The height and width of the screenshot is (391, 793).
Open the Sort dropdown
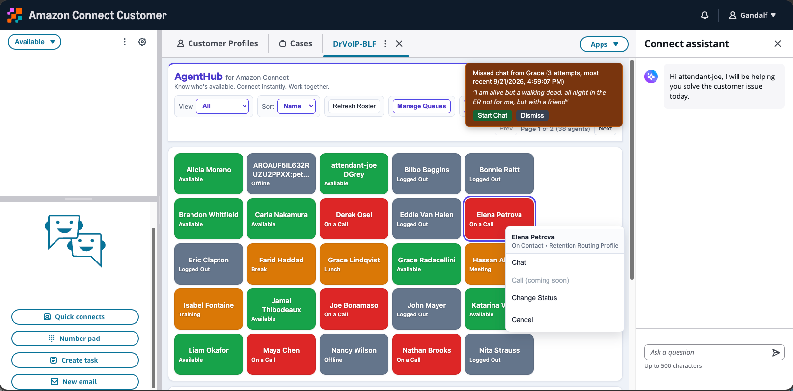click(297, 106)
